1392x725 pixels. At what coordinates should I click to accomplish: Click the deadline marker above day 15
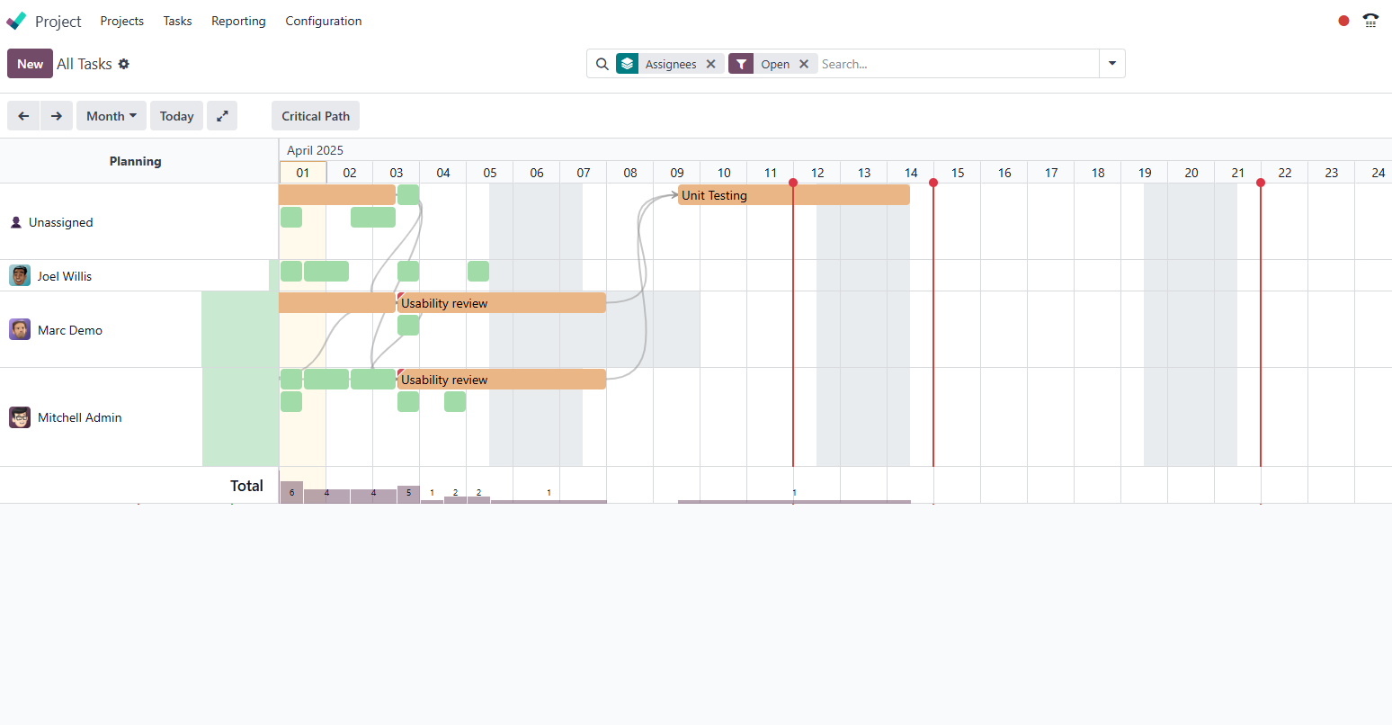pyautogui.click(x=933, y=183)
